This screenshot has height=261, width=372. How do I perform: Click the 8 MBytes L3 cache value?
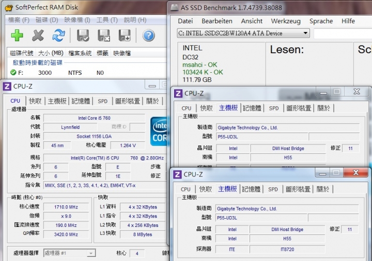(x=143, y=235)
